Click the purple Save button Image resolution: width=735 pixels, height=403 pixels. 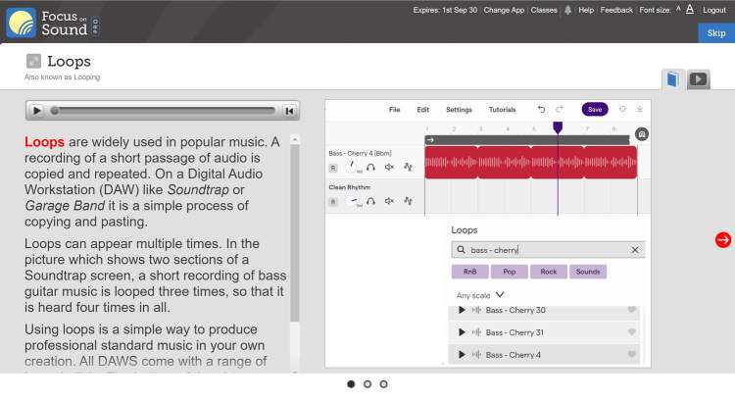(595, 109)
